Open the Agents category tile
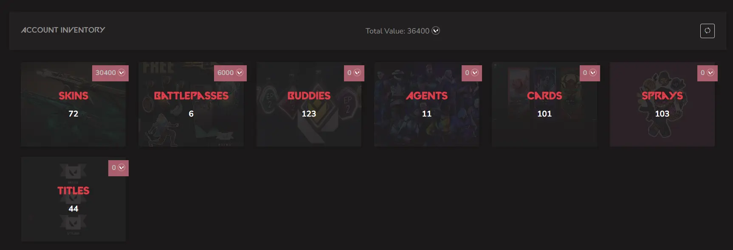This screenshot has width=733, height=250. click(x=427, y=104)
